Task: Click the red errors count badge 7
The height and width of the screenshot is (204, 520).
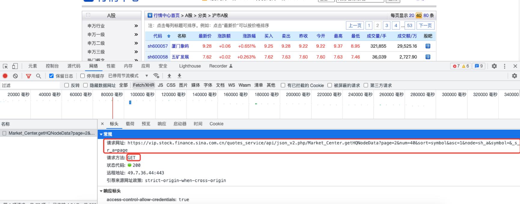Action: click(456, 66)
